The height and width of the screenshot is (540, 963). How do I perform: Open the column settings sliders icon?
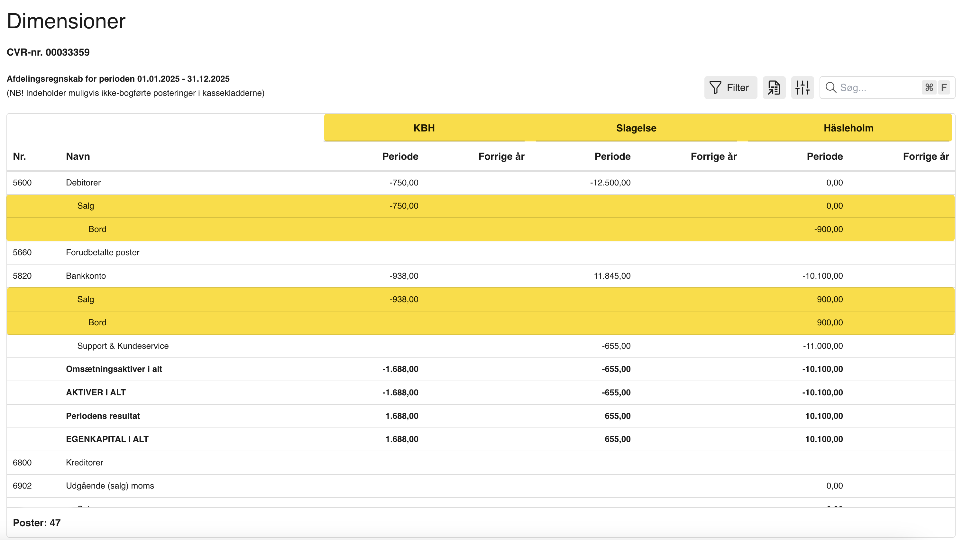click(x=802, y=87)
